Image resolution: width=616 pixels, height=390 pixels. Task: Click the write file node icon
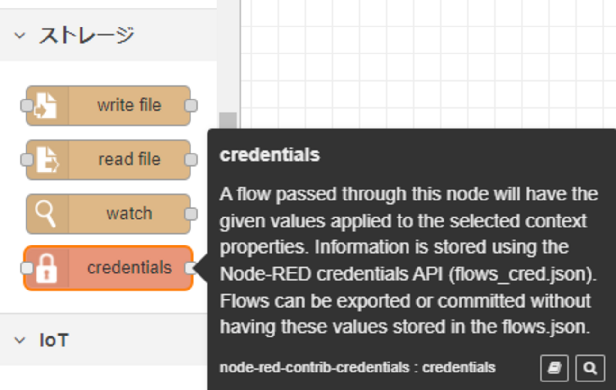coord(46,105)
